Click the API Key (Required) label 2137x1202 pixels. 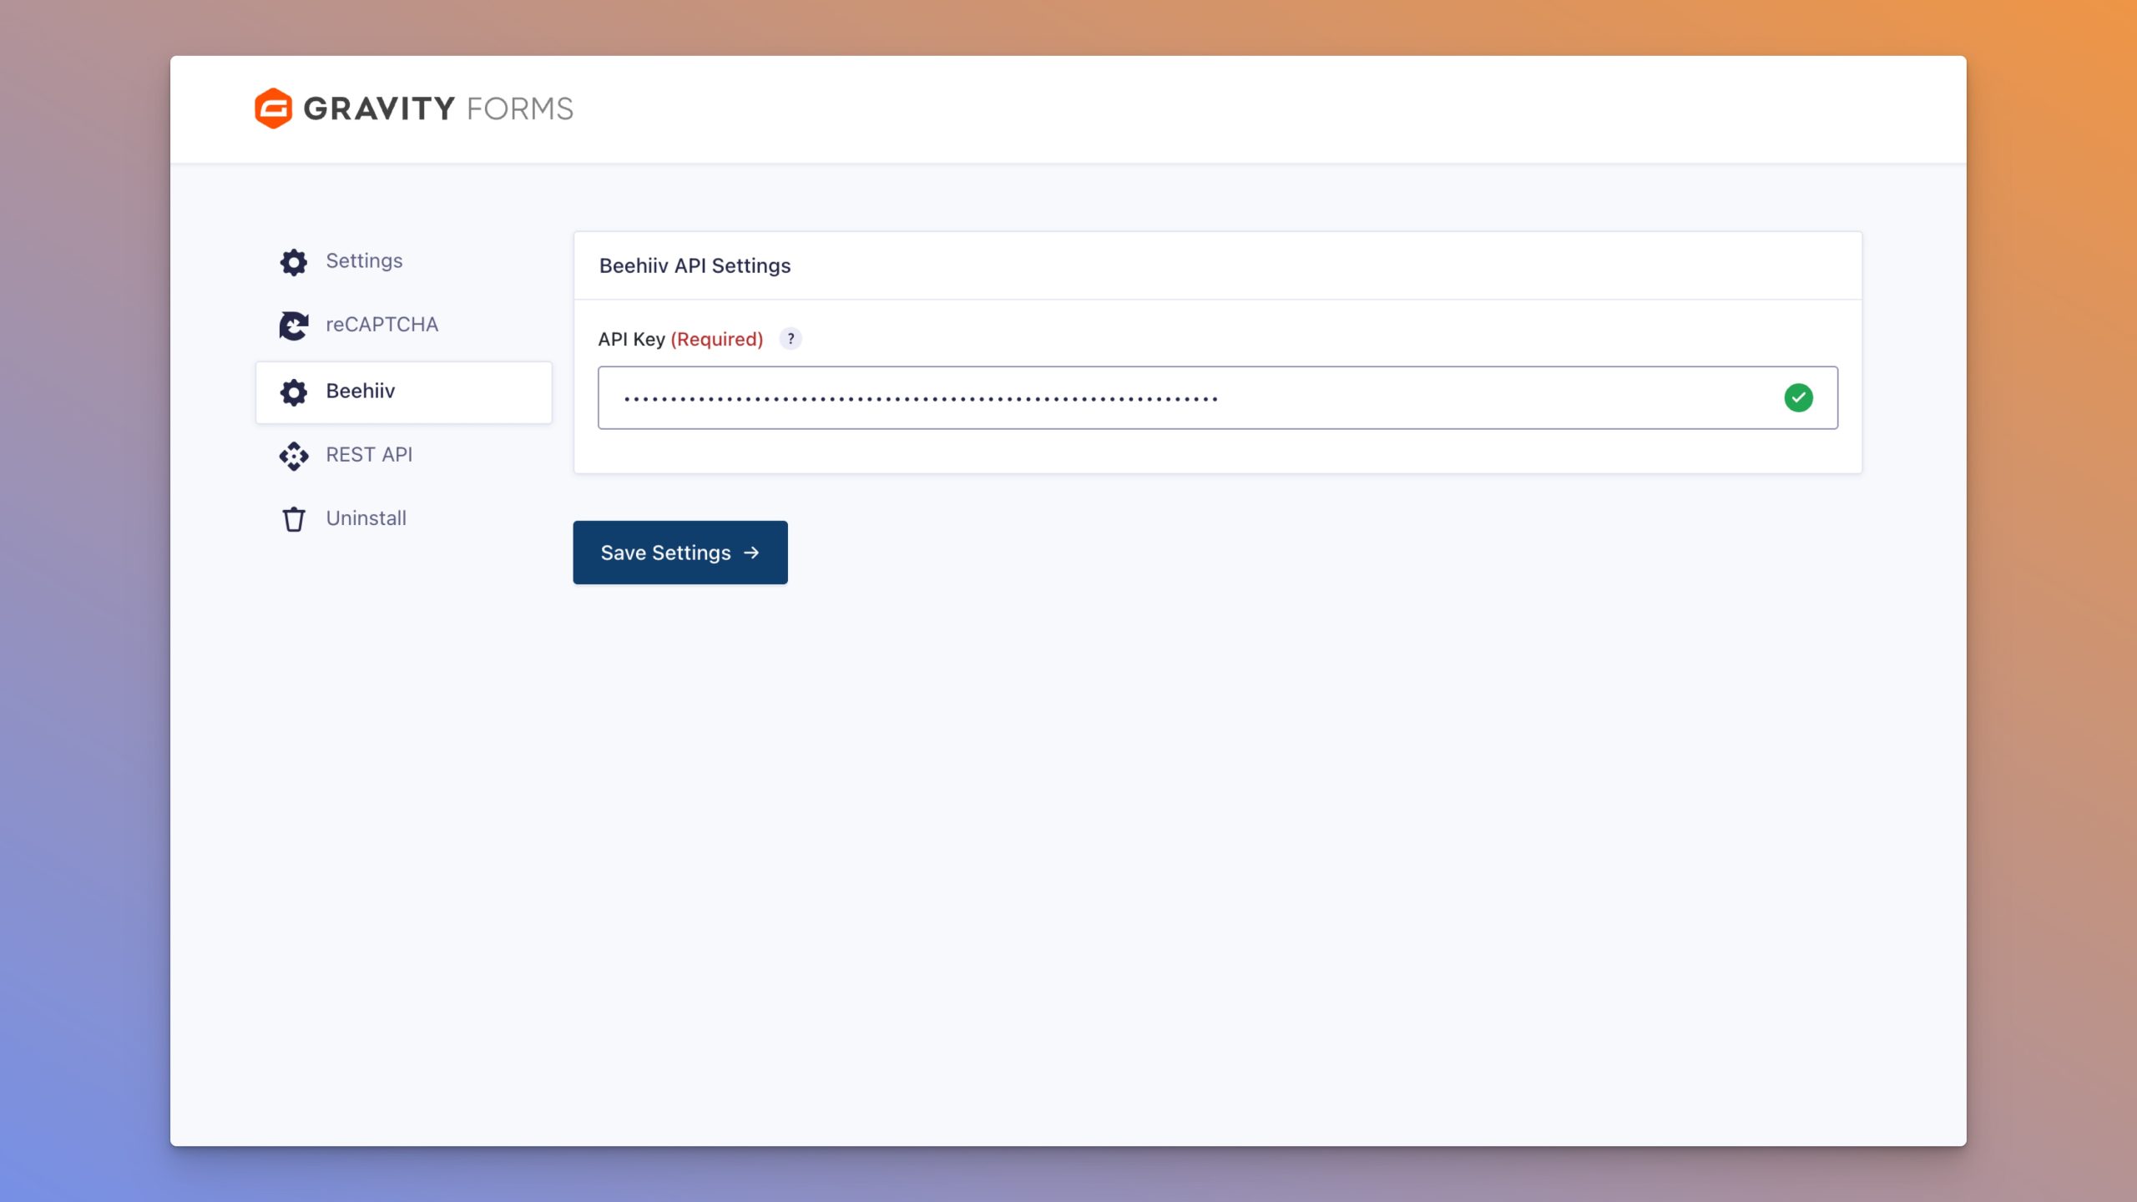(680, 340)
